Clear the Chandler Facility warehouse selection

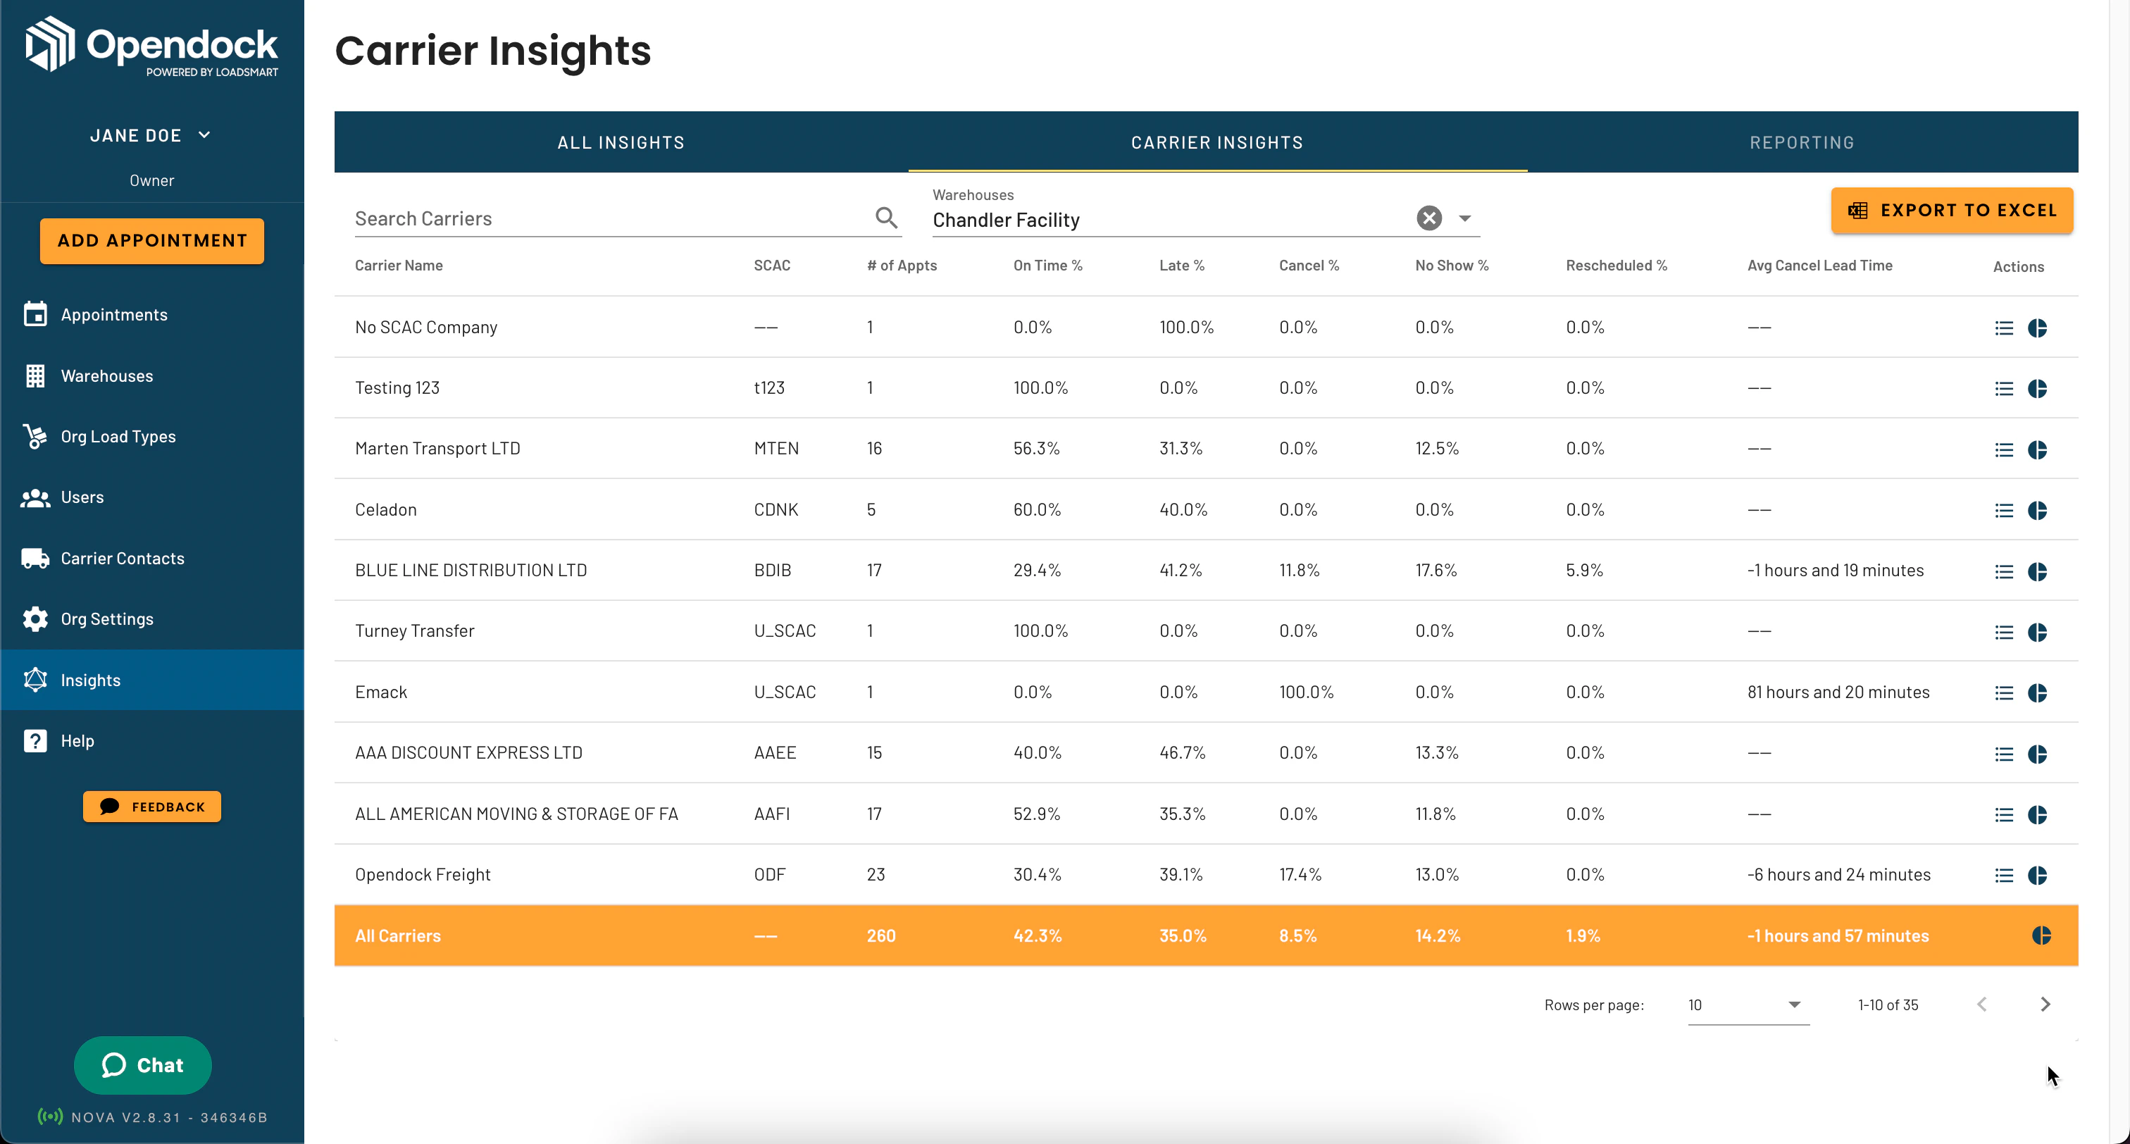point(1429,218)
